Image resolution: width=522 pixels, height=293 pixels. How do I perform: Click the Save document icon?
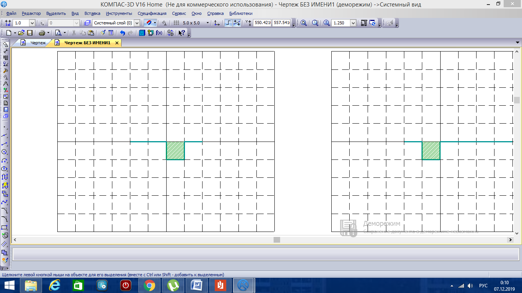point(30,33)
